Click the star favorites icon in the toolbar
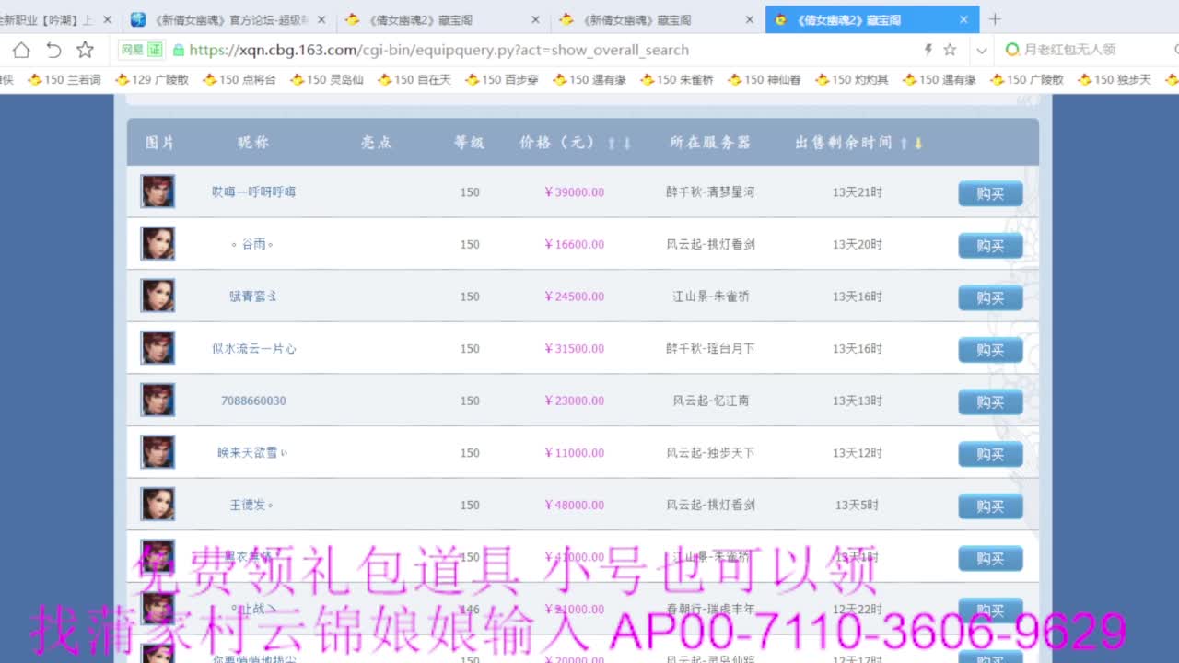1179x663 pixels. pyautogui.click(x=85, y=51)
